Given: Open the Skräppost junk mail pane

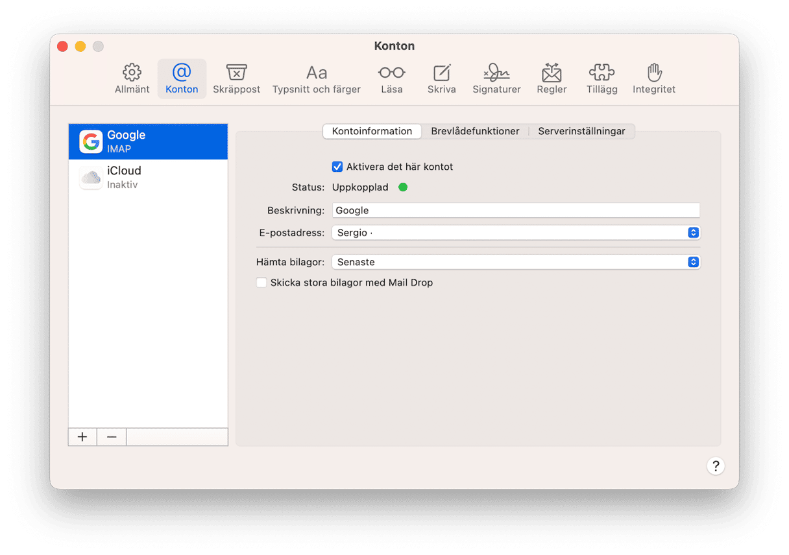Looking at the screenshot, I should 236,79.
